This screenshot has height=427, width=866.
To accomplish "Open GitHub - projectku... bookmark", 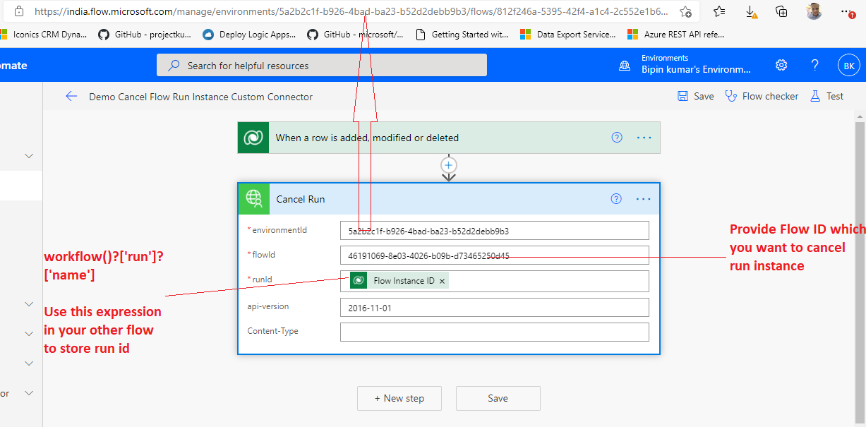I will point(145,34).
